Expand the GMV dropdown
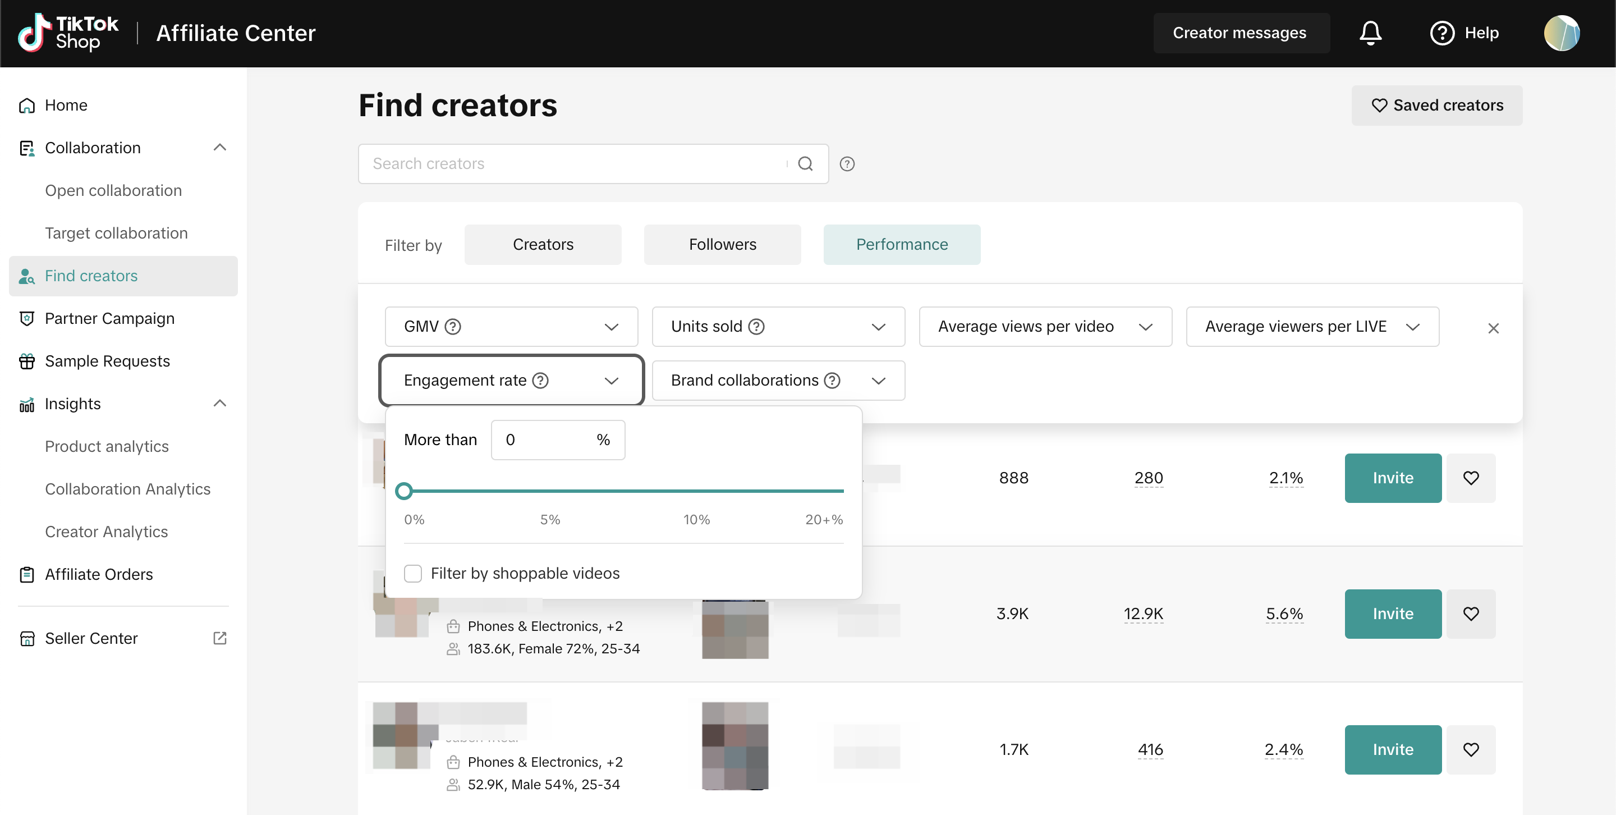Viewport: 1616px width, 815px height. [611, 327]
